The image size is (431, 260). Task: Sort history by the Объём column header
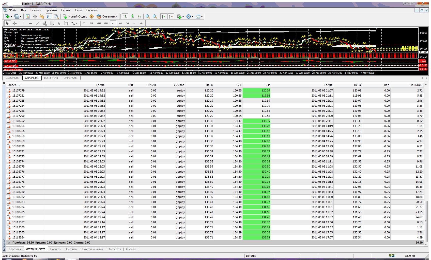point(145,85)
